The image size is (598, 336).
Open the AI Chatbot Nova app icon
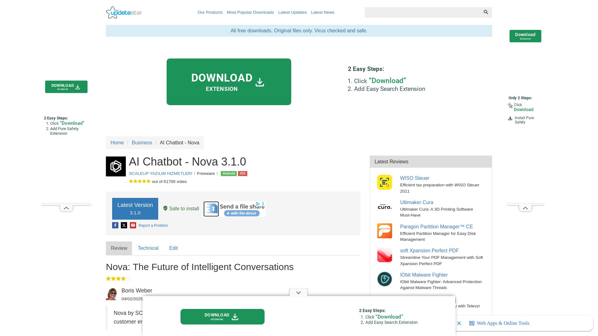pyautogui.click(x=116, y=166)
